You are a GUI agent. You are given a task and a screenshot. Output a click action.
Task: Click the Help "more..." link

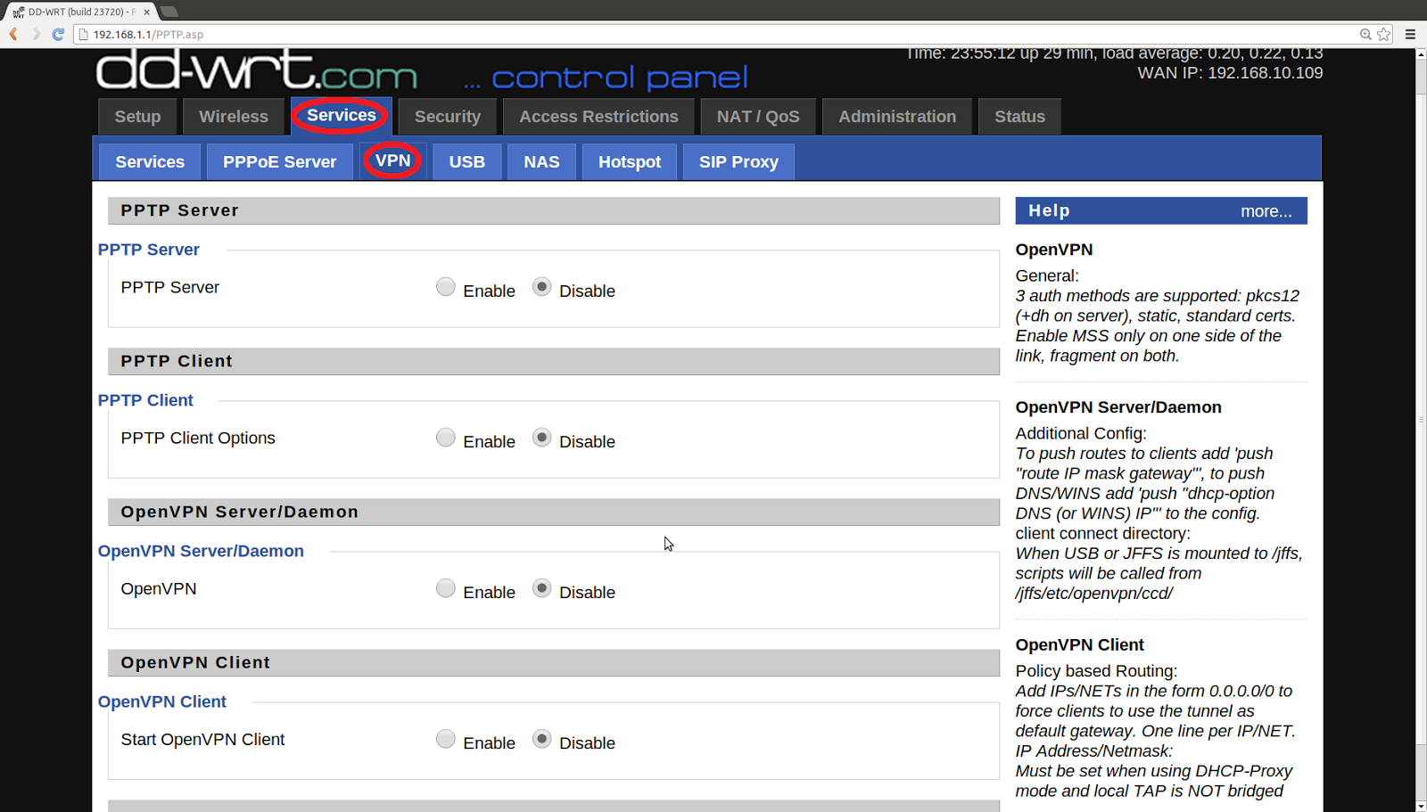[x=1266, y=212]
